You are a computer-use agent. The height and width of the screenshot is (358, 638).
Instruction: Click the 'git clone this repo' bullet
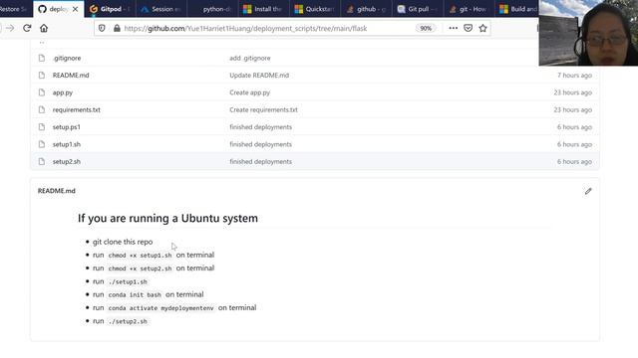click(x=123, y=242)
